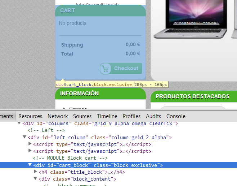Click the Checkout button in cart
237x186 pixels.
coord(121,69)
